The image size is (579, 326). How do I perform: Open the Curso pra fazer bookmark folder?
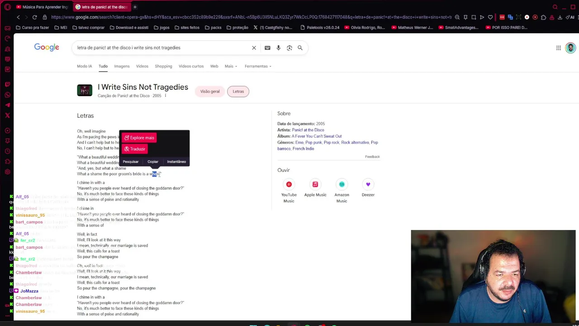point(32,28)
